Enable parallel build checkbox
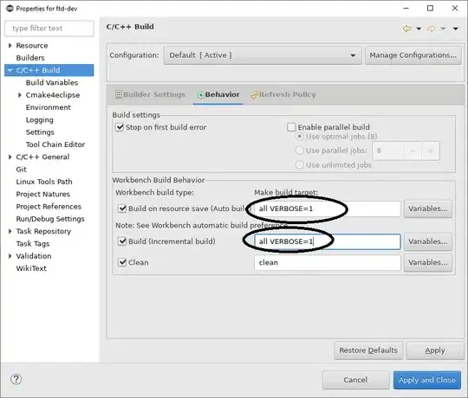The width and height of the screenshot is (468, 398). 291,127
